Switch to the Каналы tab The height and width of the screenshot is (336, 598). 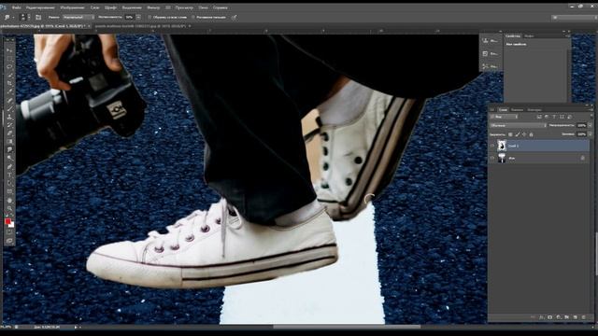(x=517, y=110)
